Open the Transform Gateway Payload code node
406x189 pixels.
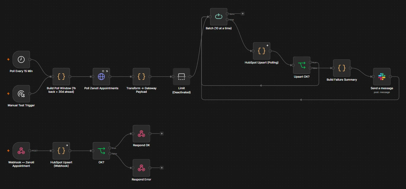pyautogui.click(x=141, y=76)
